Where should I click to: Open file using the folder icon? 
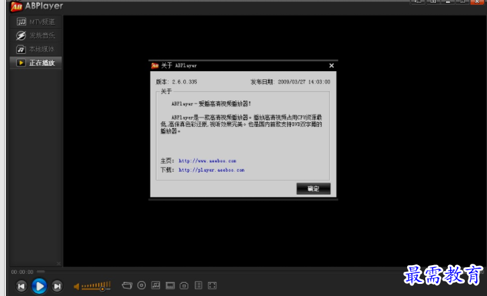point(127,285)
